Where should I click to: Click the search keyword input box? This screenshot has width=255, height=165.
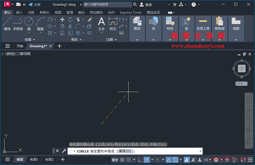point(108,4)
